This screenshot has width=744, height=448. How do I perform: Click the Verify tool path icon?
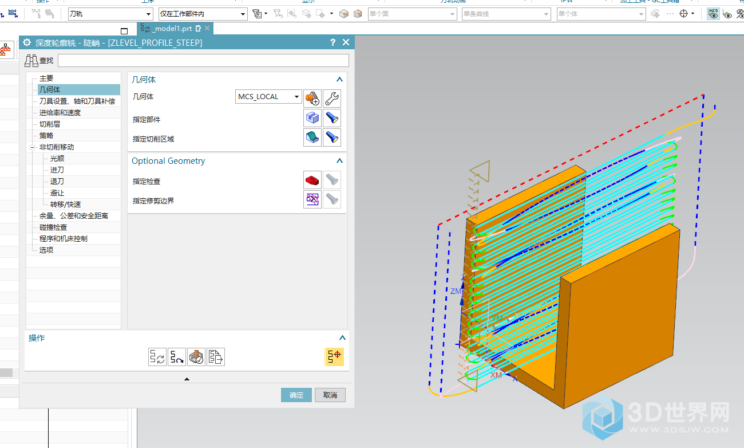tap(196, 357)
